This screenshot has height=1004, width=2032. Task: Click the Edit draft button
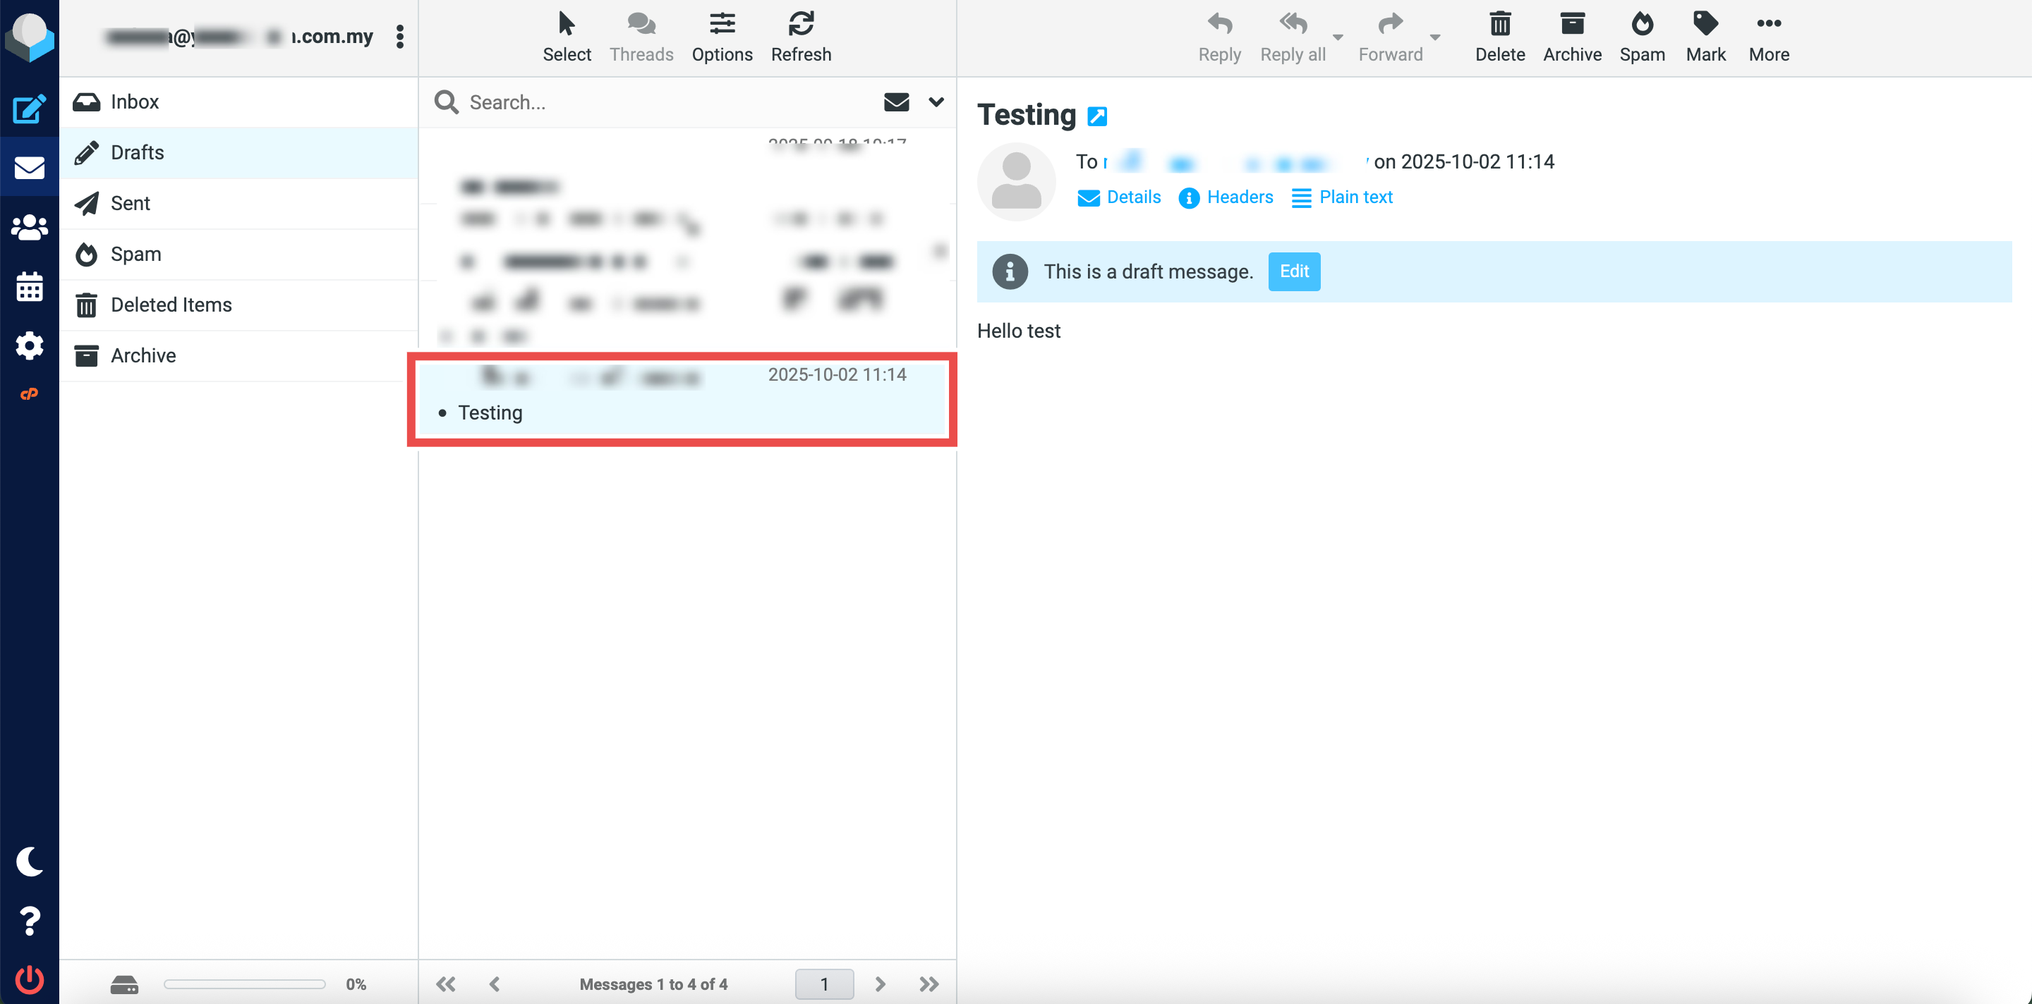1294,271
